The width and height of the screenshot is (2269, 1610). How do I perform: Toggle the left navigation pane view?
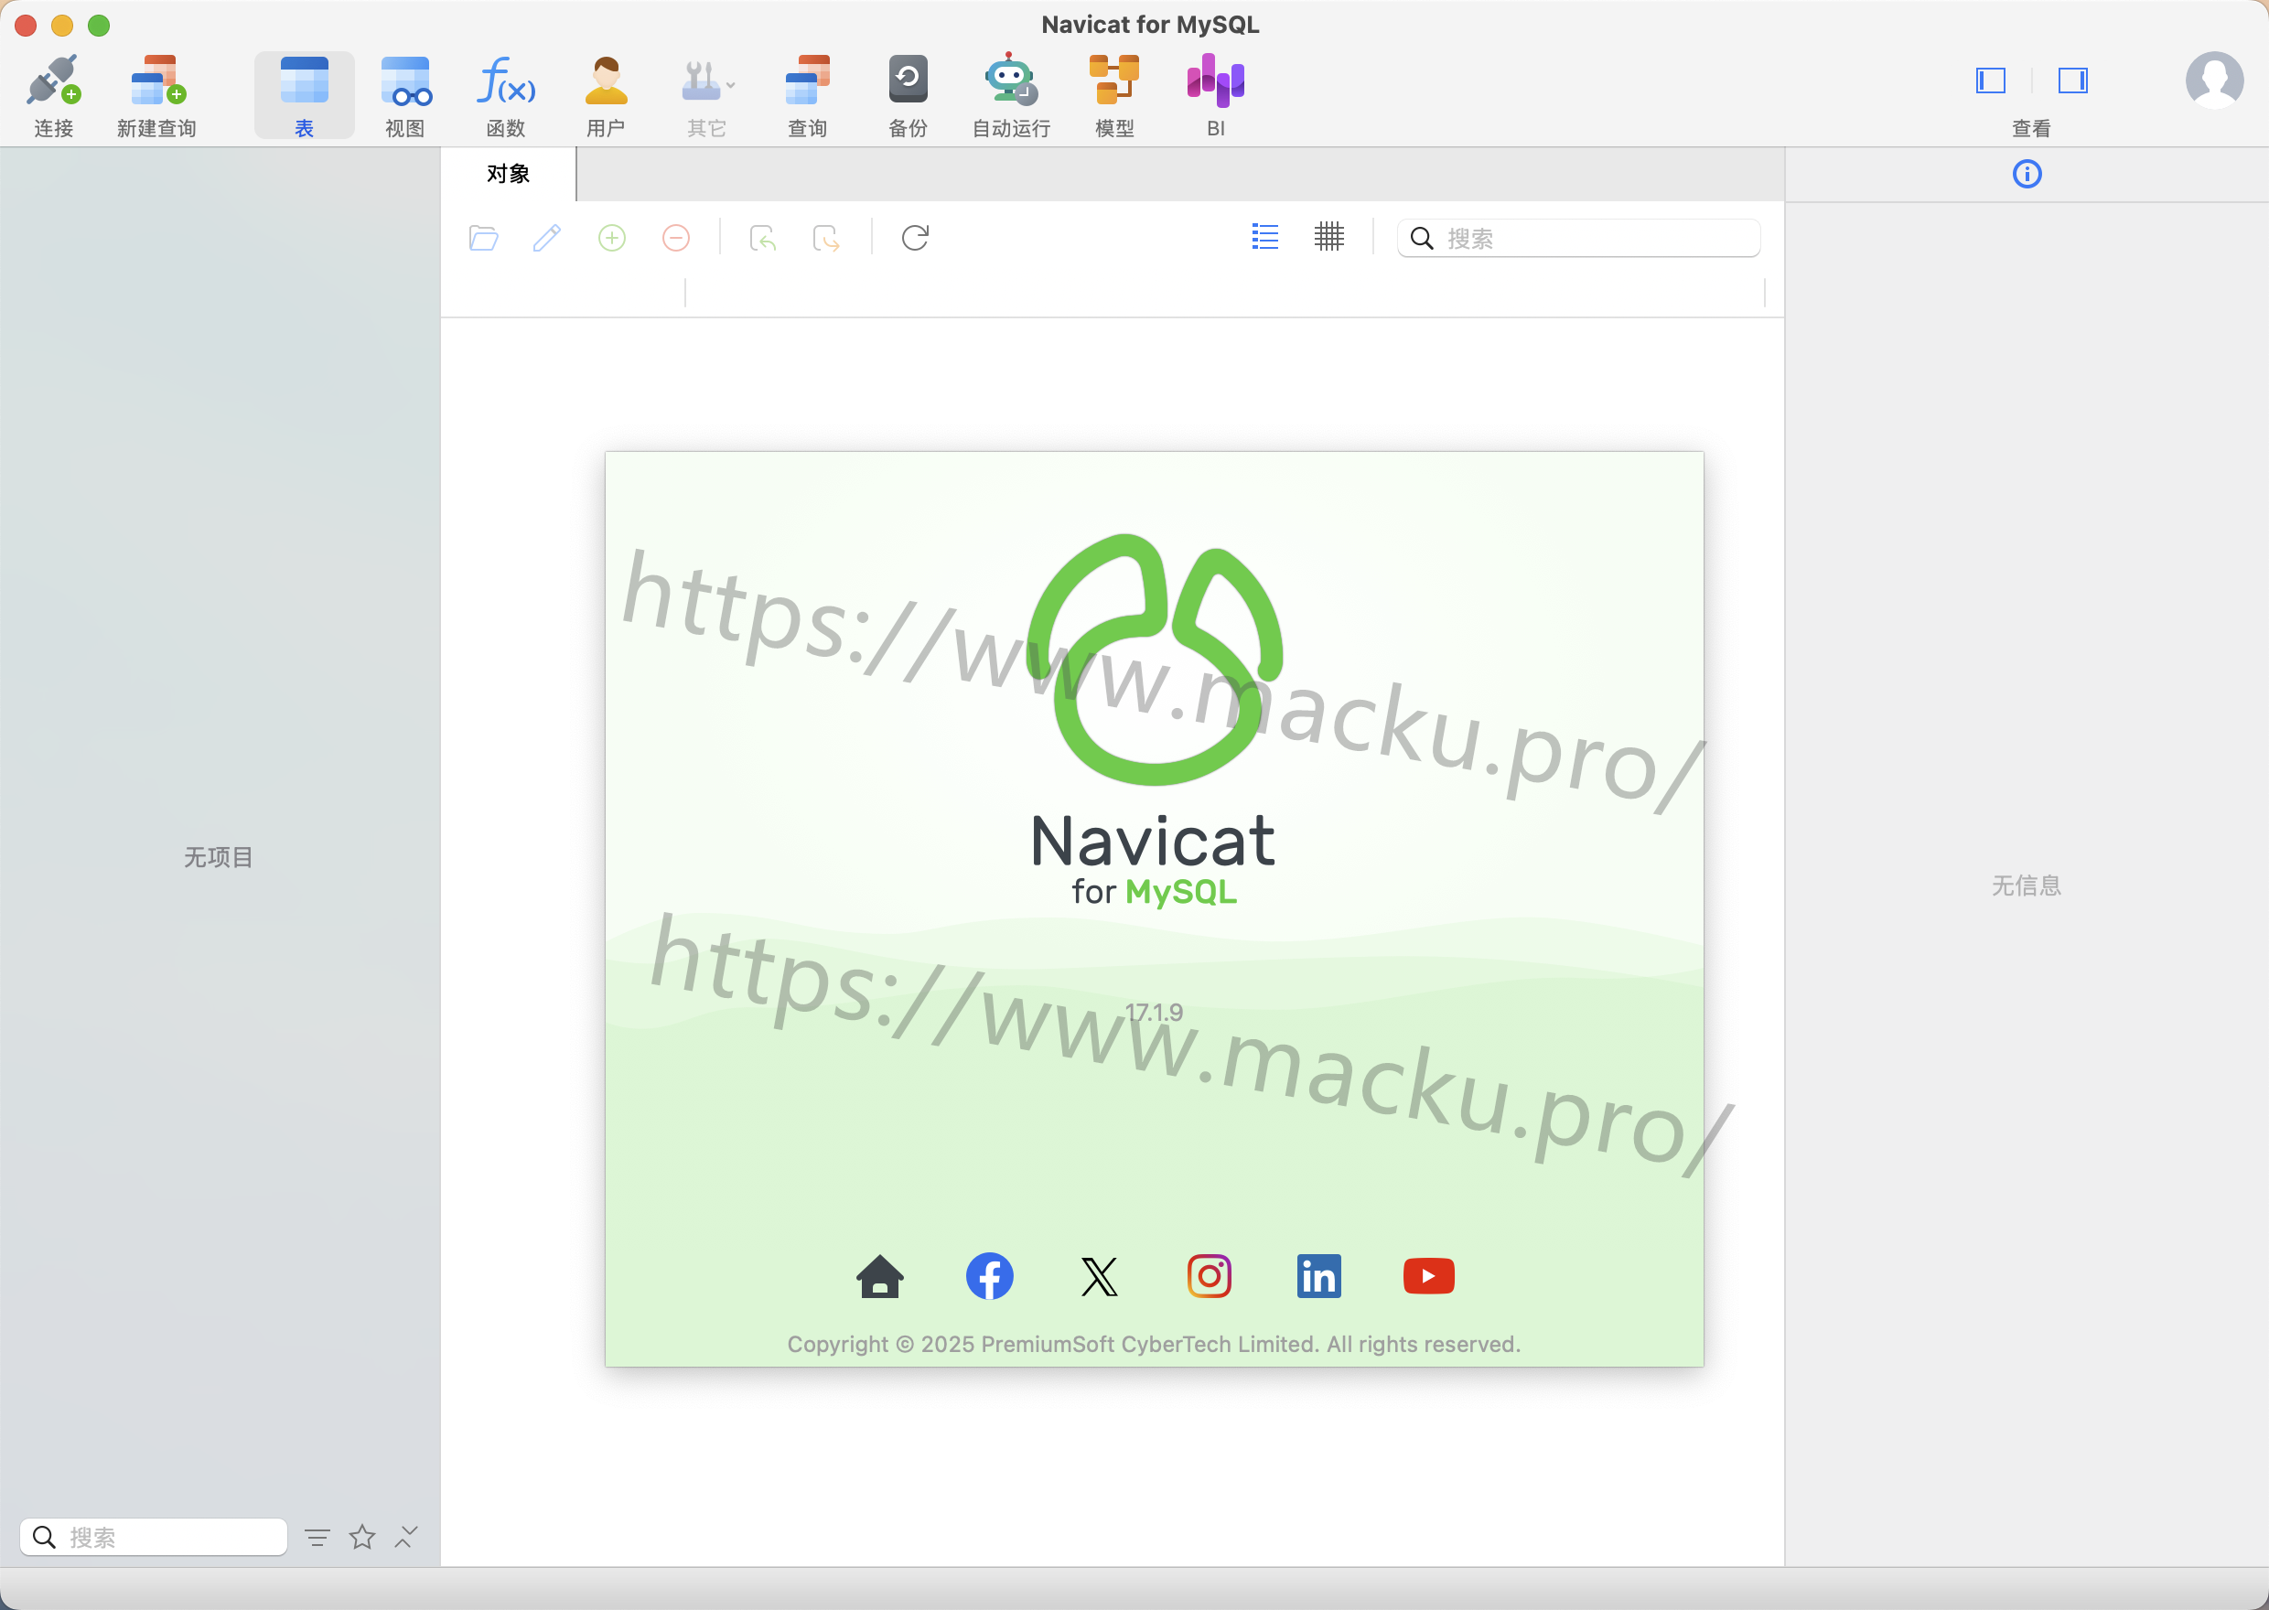click(x=1991, y=80)
